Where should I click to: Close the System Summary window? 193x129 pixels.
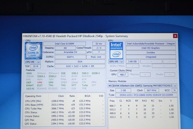175,36
